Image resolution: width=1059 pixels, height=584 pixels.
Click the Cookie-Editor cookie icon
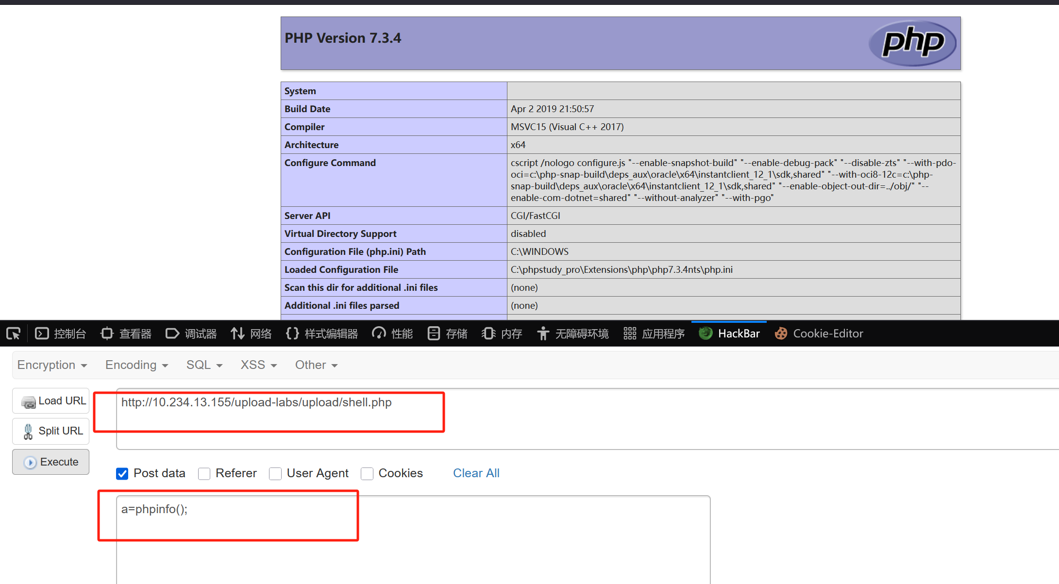click(781, 334)
